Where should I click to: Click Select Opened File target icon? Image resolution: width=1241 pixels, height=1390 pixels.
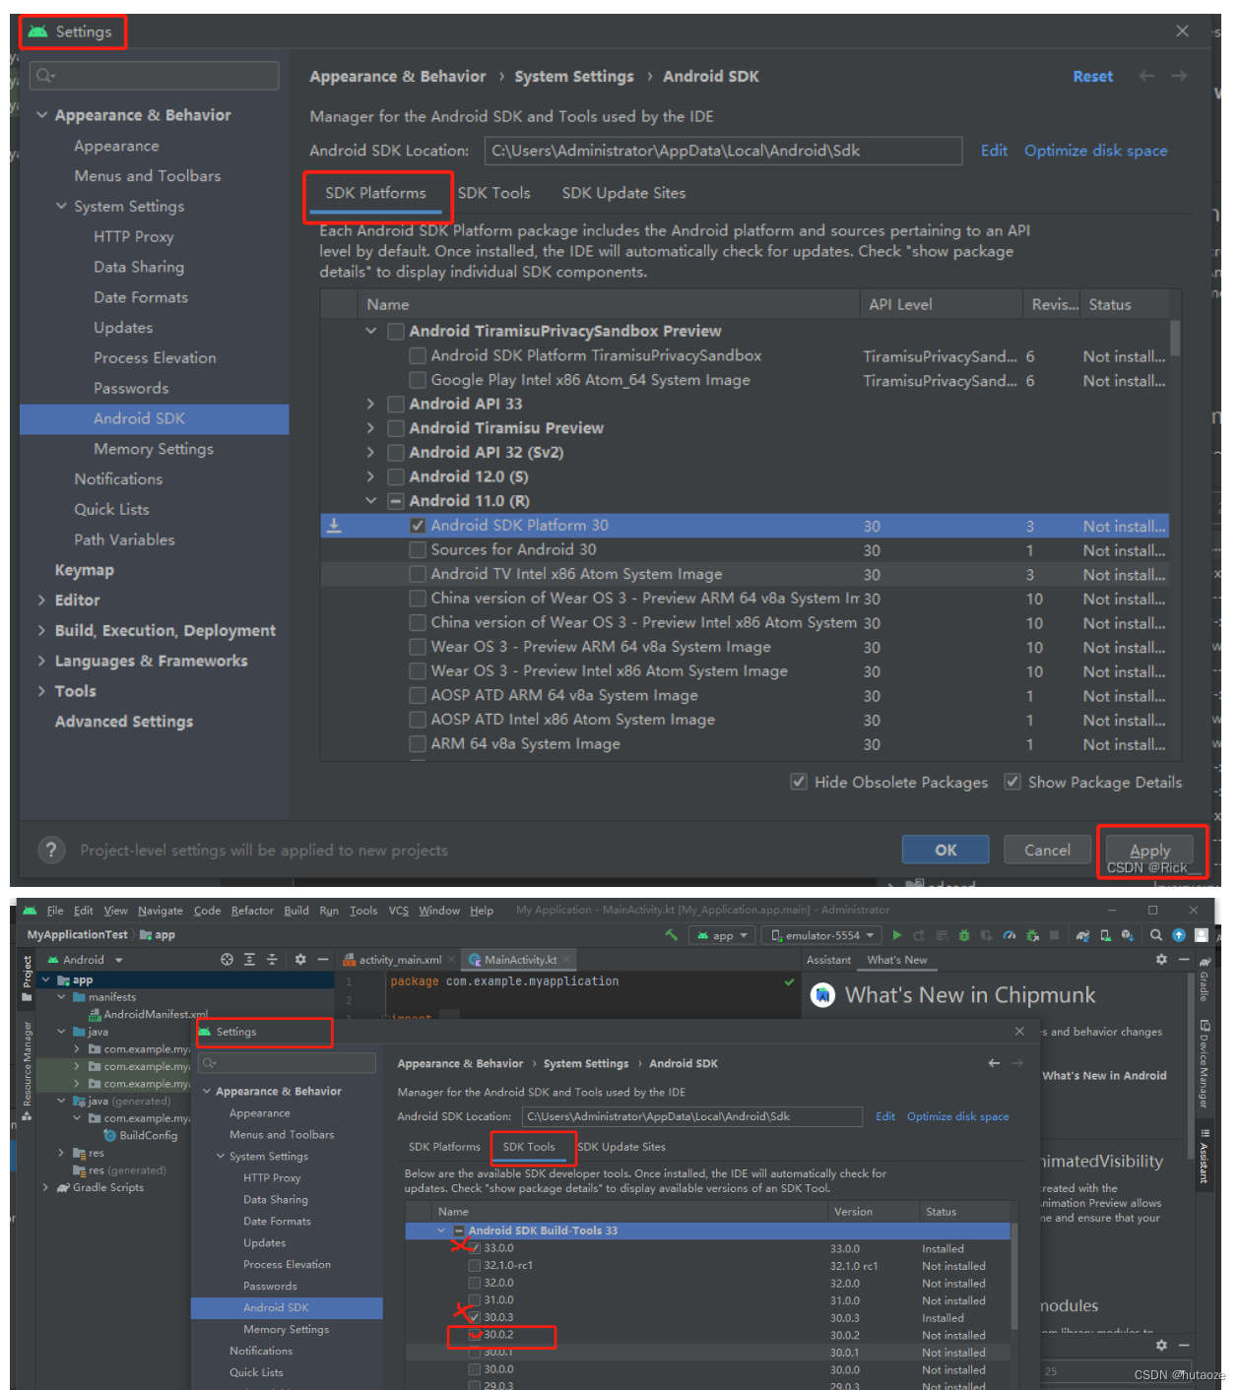point(227,959)
